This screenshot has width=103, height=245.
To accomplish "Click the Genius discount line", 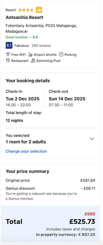I will coord(50,189).
